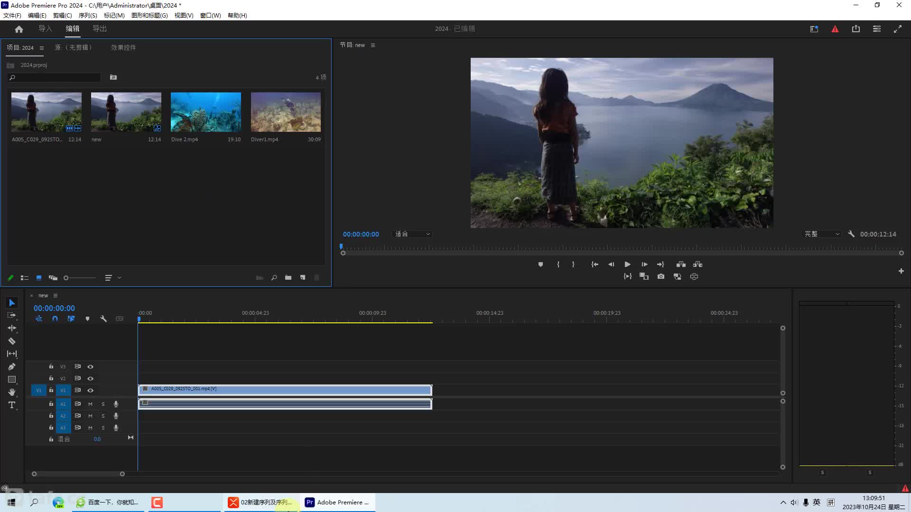Viewport: 911px width, 512px height.
Task: Open the Quick Export share icon
Action: 856,29
